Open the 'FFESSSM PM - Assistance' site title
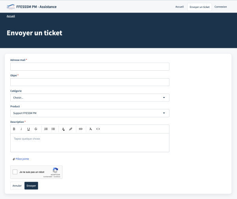The width and height of the screenshot is (237, 199). (x=36, y=7)
